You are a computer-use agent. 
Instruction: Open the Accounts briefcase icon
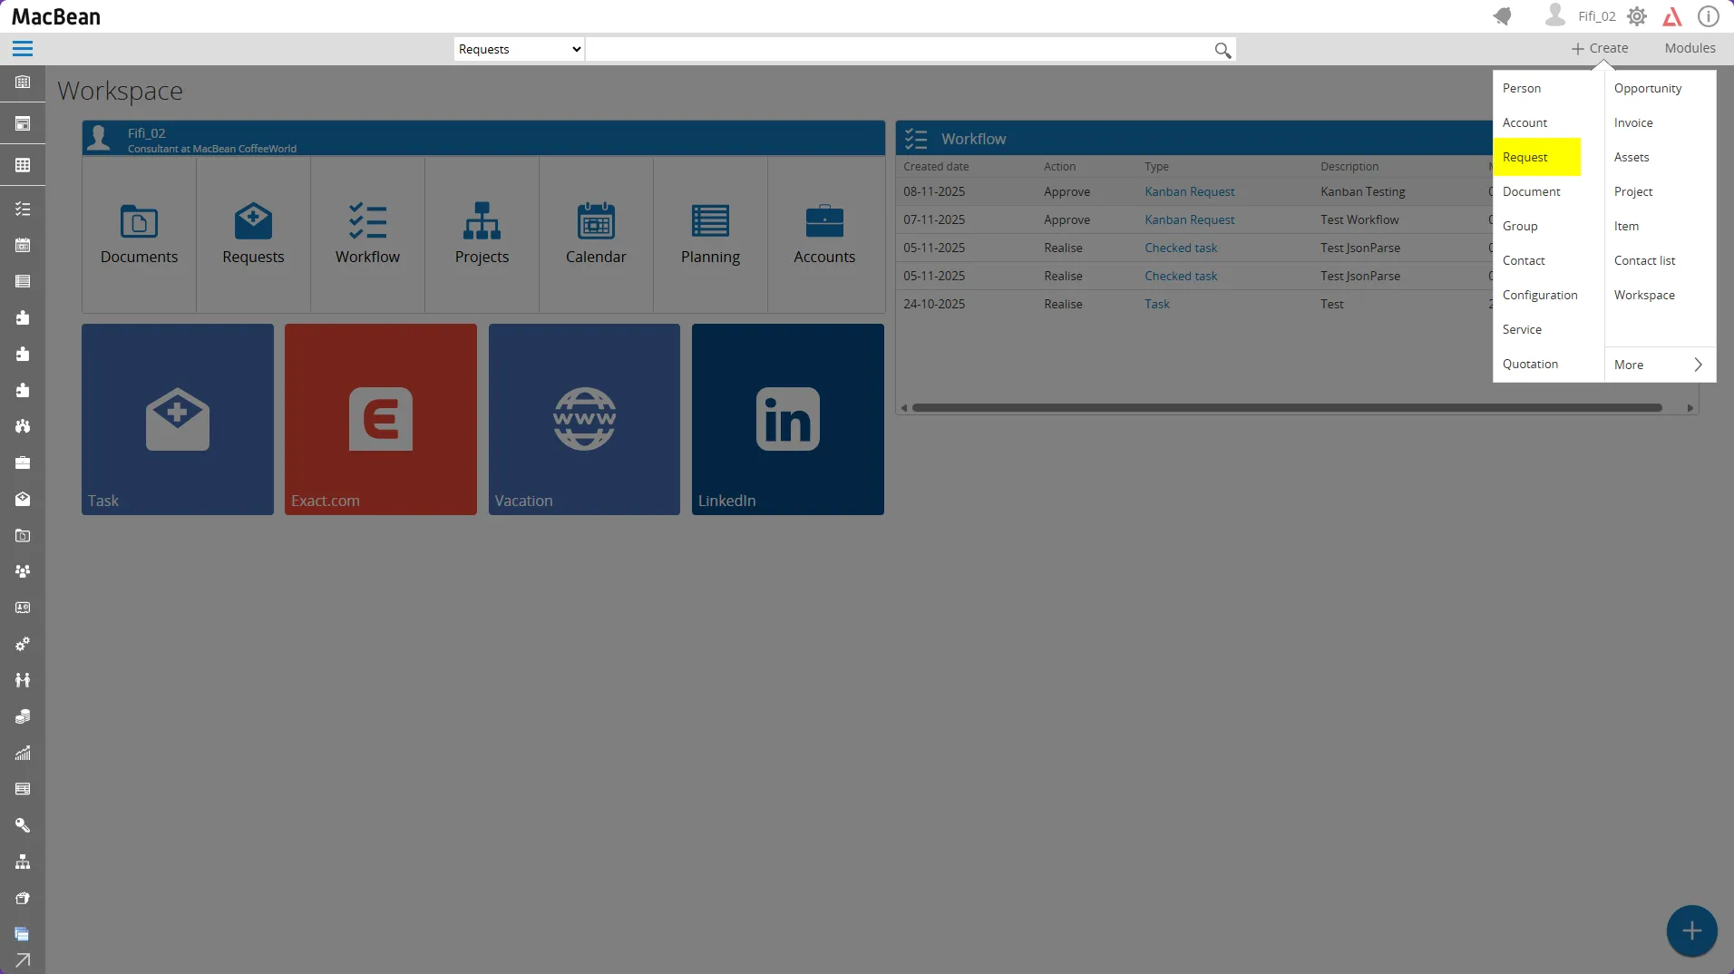click(824, 221)
